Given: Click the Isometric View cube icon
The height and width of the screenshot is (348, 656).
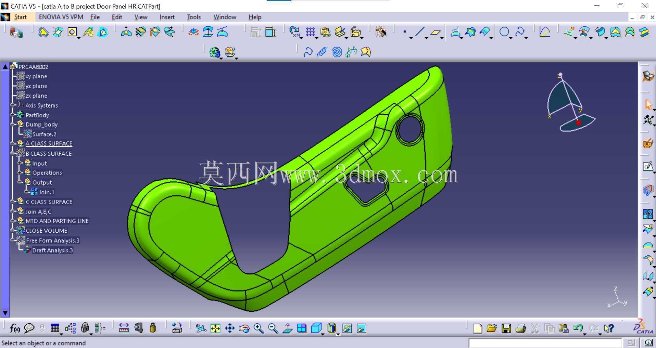Looking at the screenshot, I should 316,328.
